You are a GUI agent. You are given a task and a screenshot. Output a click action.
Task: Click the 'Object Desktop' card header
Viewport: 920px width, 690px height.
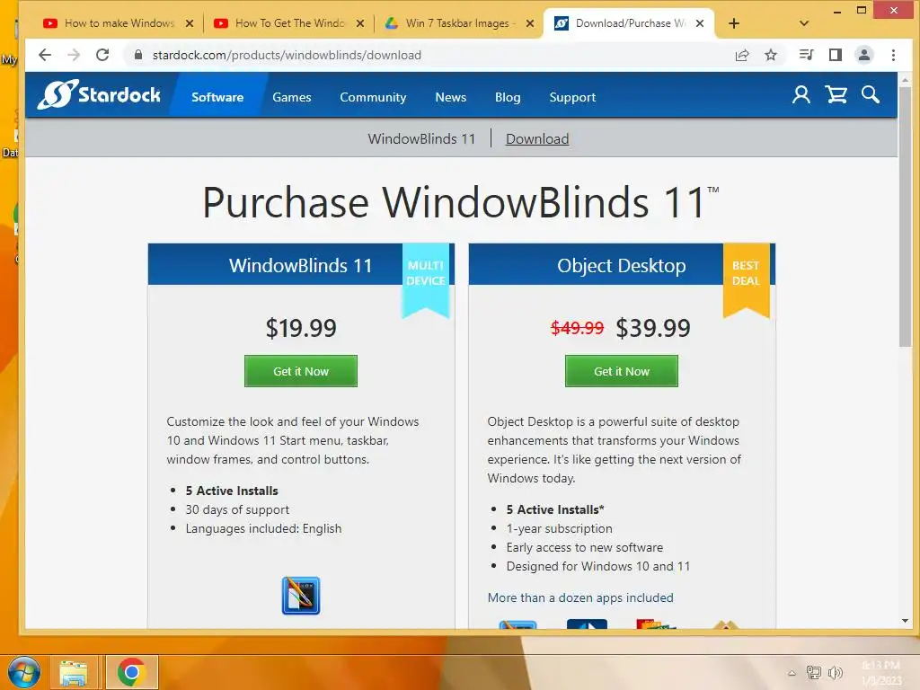(x=622, y=265)
